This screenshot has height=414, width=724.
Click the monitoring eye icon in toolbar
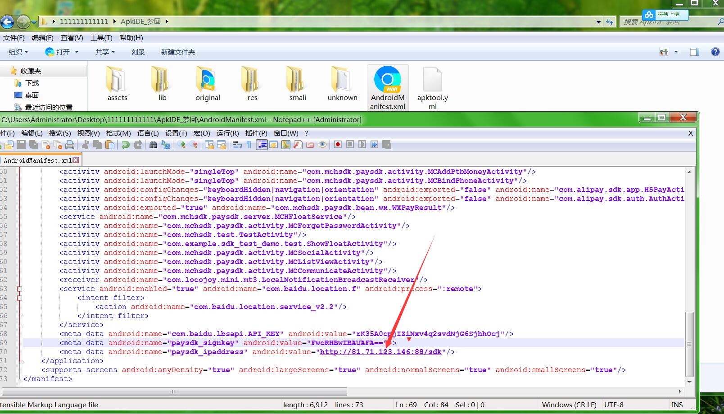pyautogui.click(x=322, y=145)
